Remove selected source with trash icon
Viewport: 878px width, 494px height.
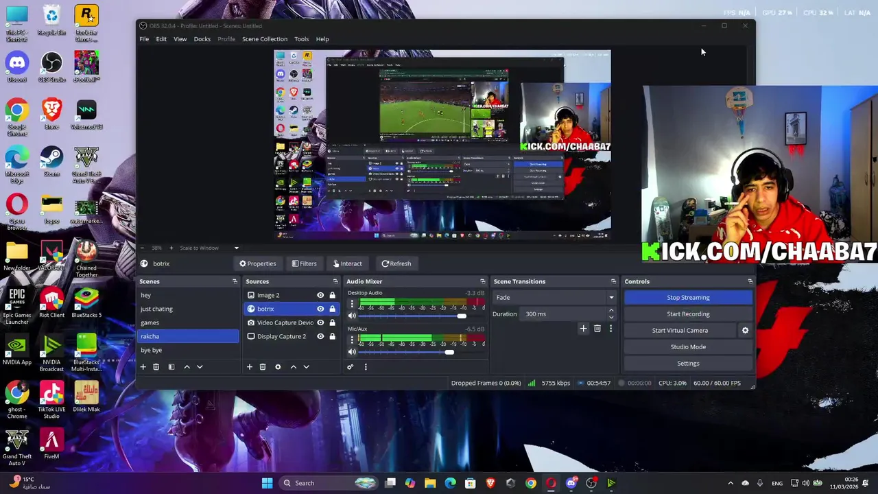tap(262, 367)
